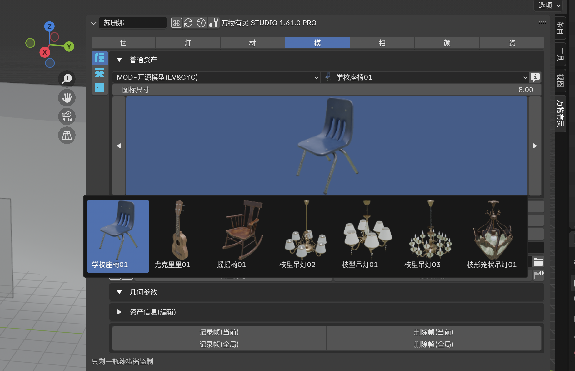Switch to the 相 tab
575x371 pixels.
coord(382,43)
